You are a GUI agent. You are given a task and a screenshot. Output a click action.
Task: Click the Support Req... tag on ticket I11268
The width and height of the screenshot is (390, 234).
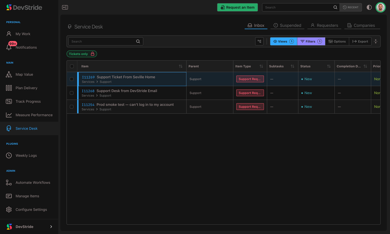click(250, 93)
